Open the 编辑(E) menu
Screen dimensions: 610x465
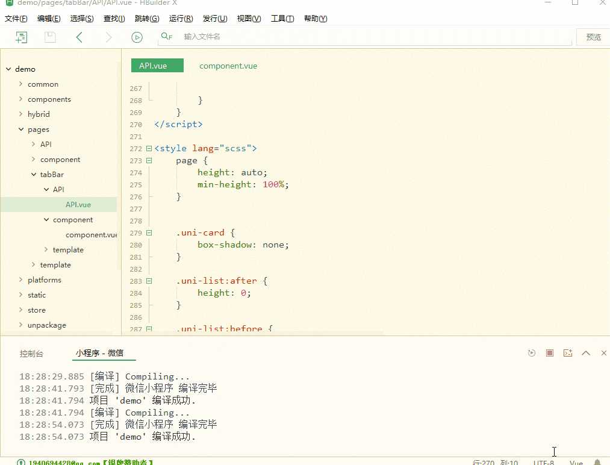click(49, 19)
